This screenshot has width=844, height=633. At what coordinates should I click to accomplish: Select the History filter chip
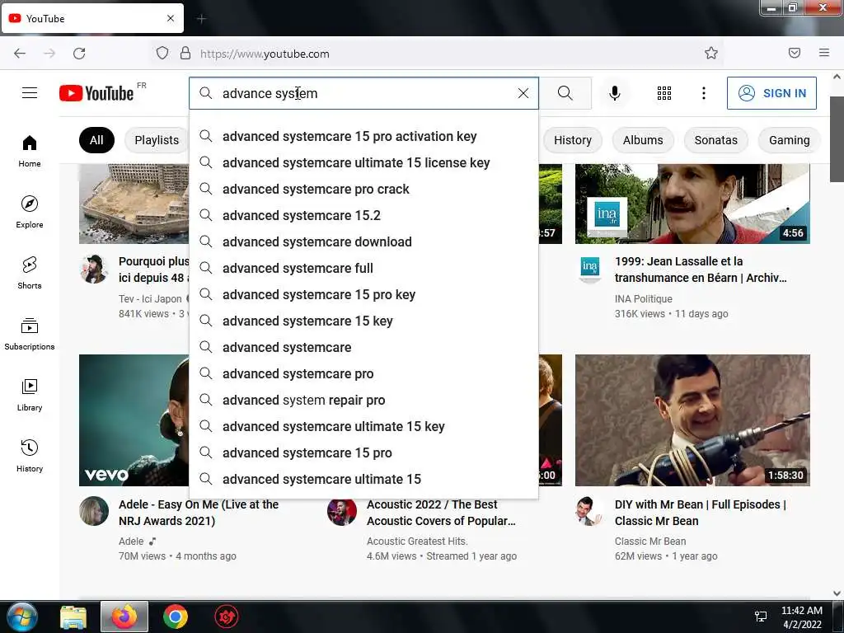(573, 140)
